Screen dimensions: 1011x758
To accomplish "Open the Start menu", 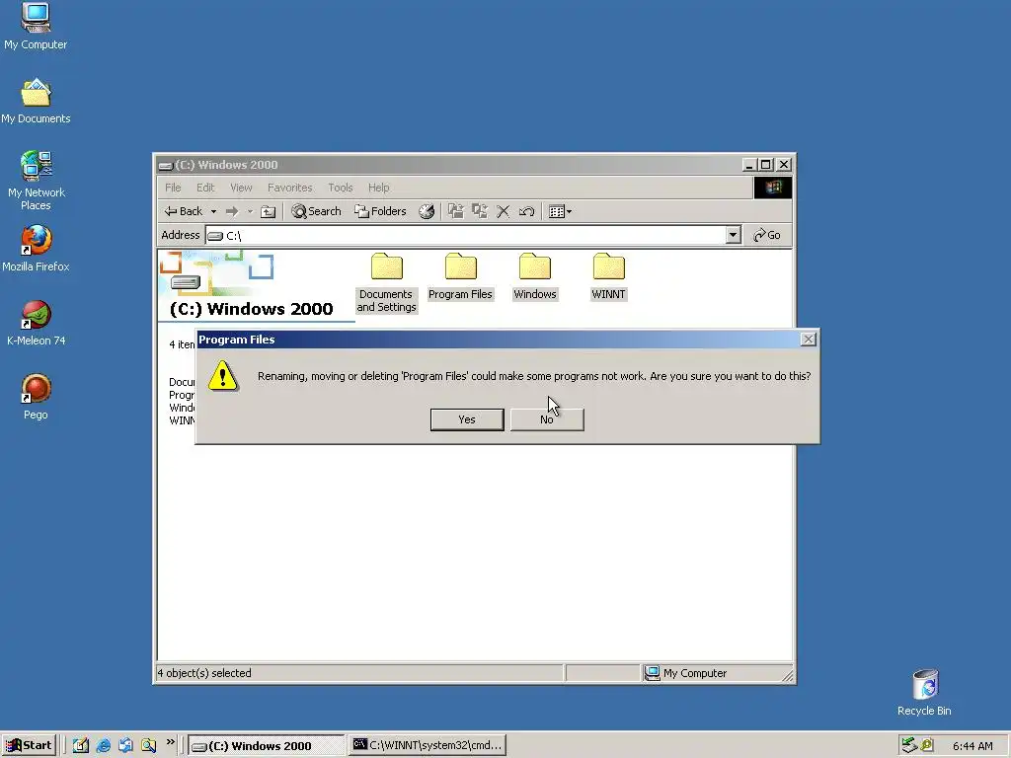I will tap(29, 745).
